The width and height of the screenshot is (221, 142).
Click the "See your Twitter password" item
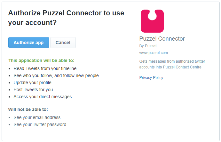pyautogui.click(x=40, y=124)
